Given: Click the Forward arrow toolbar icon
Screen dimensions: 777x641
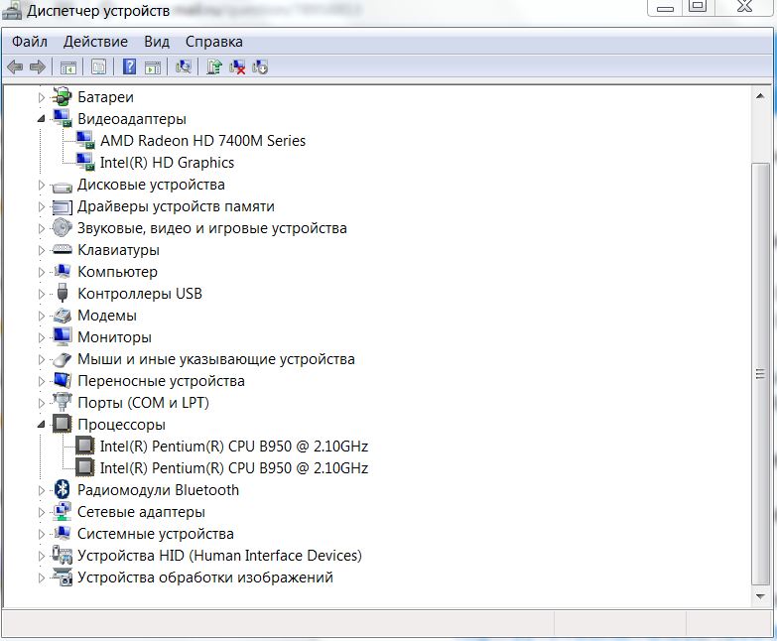Looking at the screenshot, I should (x=38, y=66).
